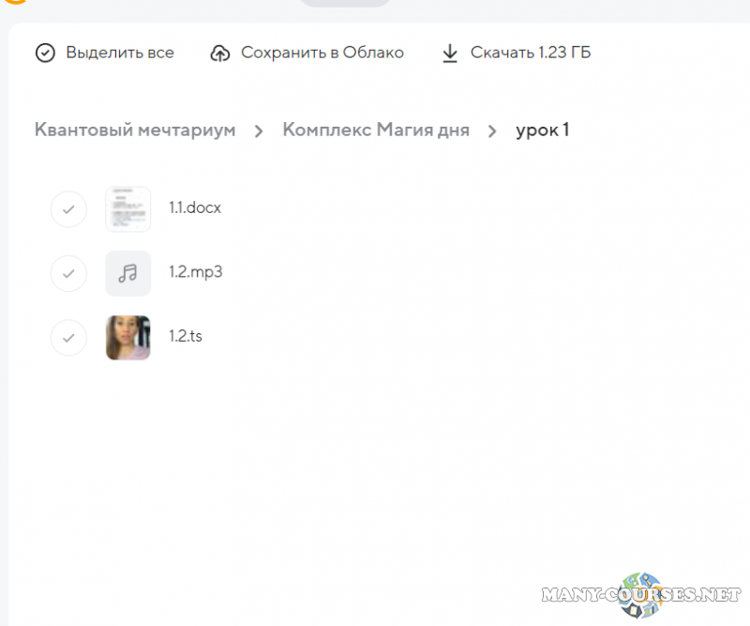This screenshot has height=626, width=750.
Task: Click the cloud upload icon
Action: click(x=219, y=53)
